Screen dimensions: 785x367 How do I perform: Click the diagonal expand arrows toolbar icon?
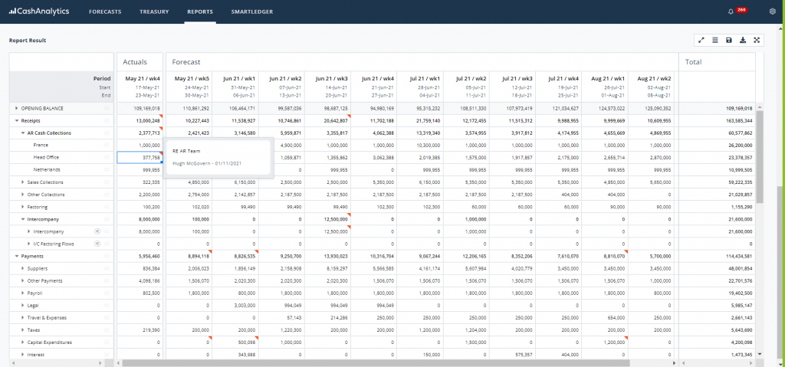[x=701, y=40]
